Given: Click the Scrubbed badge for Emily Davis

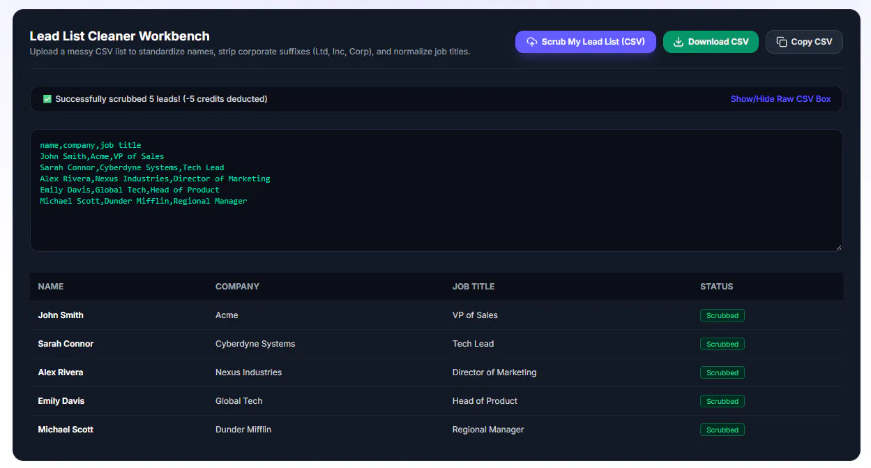Looking at the screenshot, I should click(722, 401).
